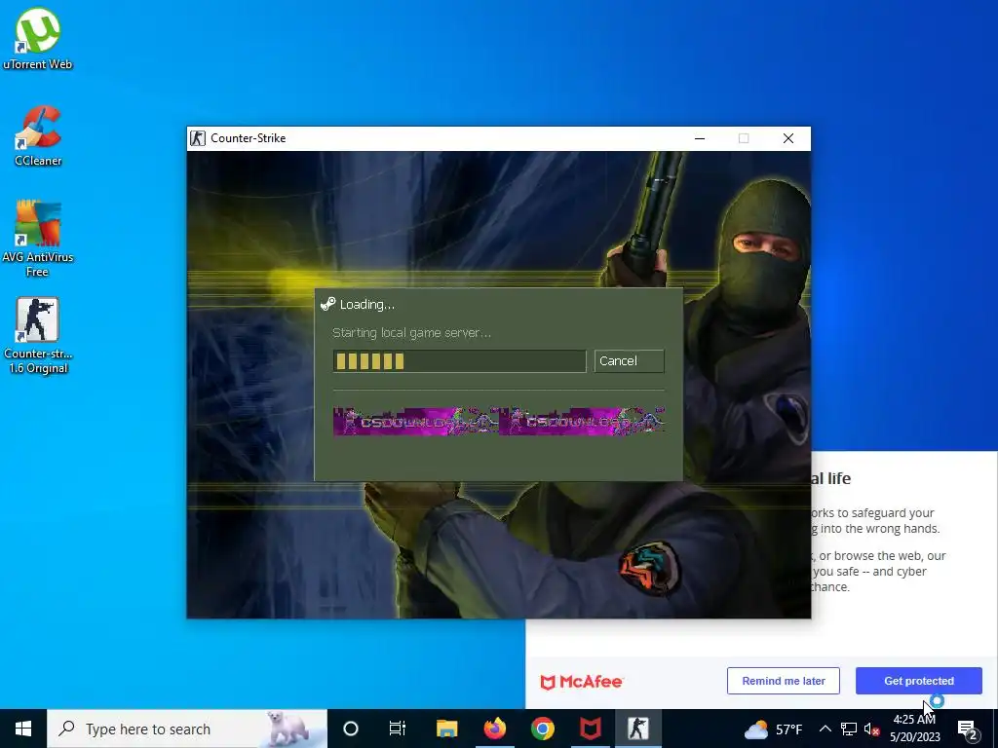This screenshot has height=748, width=998.
Task: Open the uTorrent Web desktop shortcut
Action: click(38, 38)
